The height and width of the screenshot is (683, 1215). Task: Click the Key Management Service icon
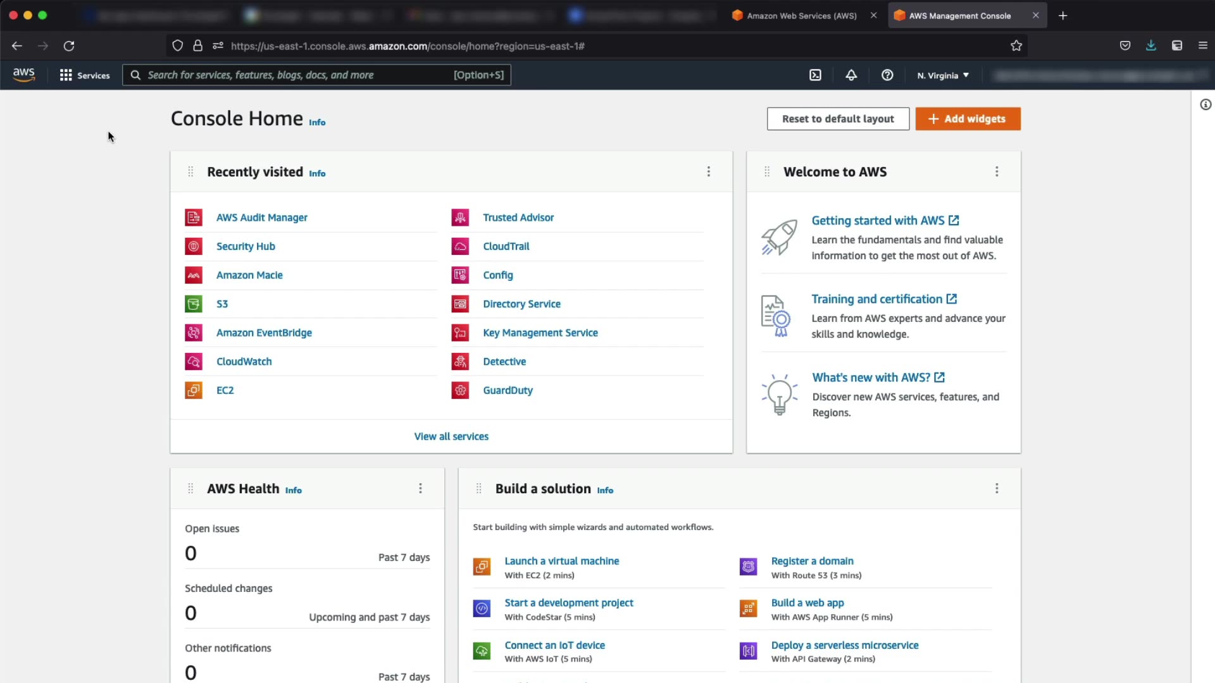click(460, 333)
